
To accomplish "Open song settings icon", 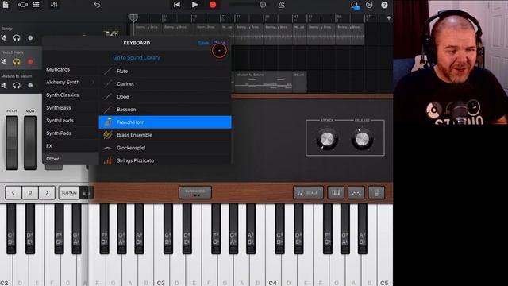I will [369, 5].
